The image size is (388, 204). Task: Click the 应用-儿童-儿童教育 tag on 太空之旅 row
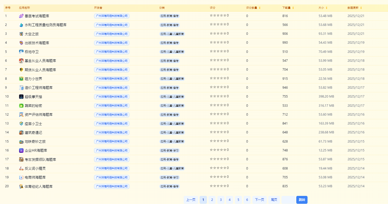[x=172, y=34]
